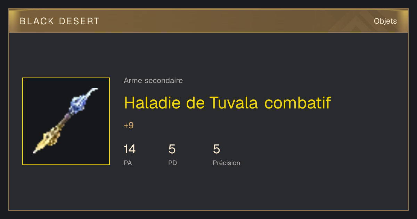Viewport: 417px width, 219px height.
Task: Click the PA stat label
Action: pos(128,163)
